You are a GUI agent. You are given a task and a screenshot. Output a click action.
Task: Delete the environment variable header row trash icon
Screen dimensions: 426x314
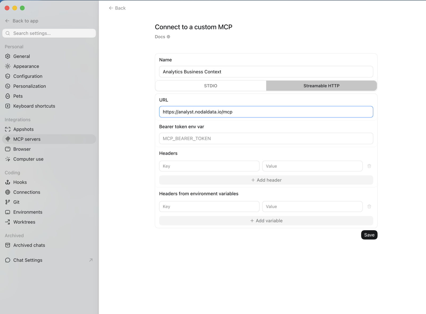369,206
